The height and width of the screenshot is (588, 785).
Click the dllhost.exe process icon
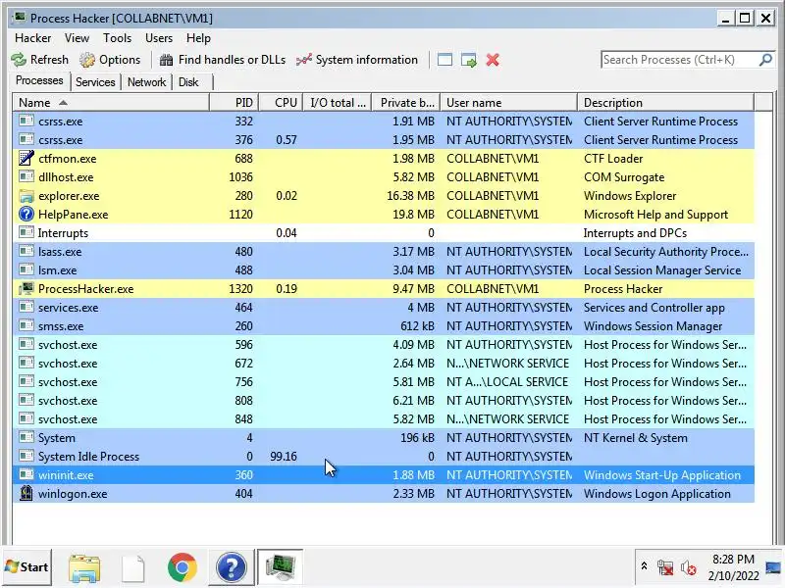26,176
